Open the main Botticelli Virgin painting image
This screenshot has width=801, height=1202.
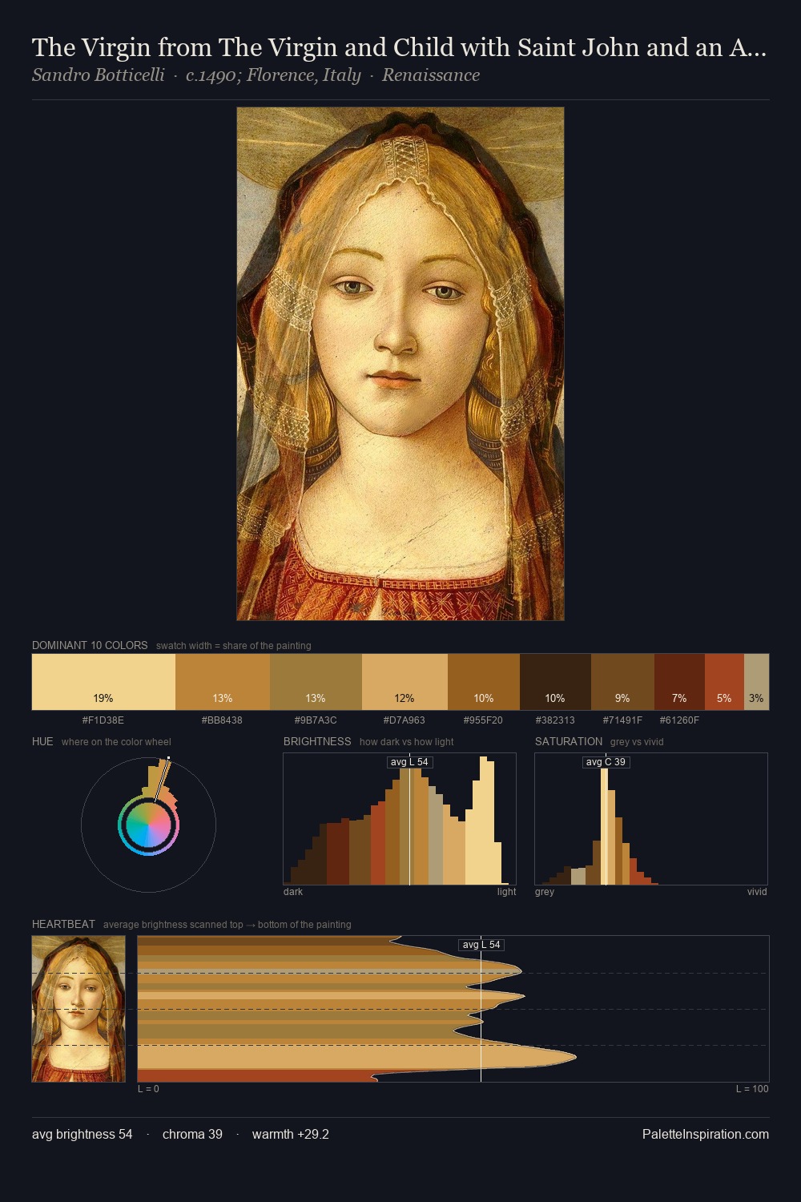[400, 364]
